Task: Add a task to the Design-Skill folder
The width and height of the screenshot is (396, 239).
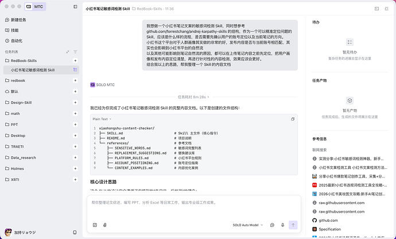Action: [75, 102]
